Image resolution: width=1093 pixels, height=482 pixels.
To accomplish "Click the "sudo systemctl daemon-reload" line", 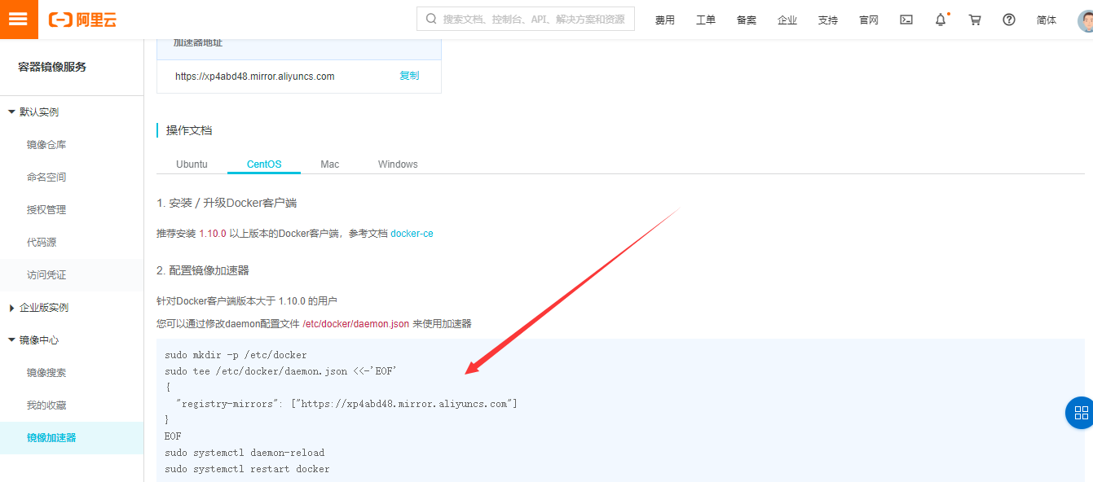I will pos(245,453).
